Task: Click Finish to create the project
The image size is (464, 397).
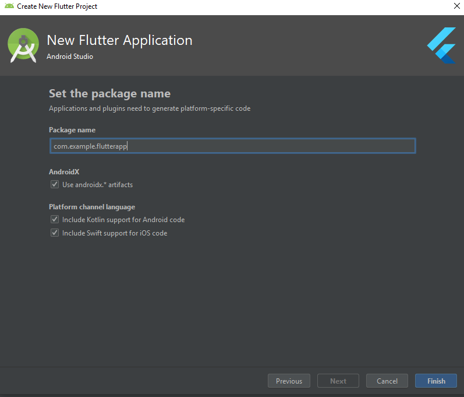Action: [436, 381]
